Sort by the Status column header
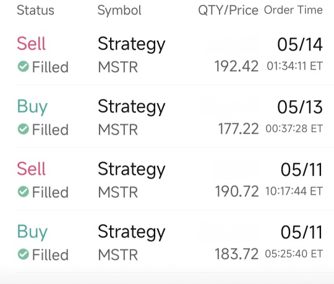Image resolution: width=334 pixels, height=284 pixels. 36,10
